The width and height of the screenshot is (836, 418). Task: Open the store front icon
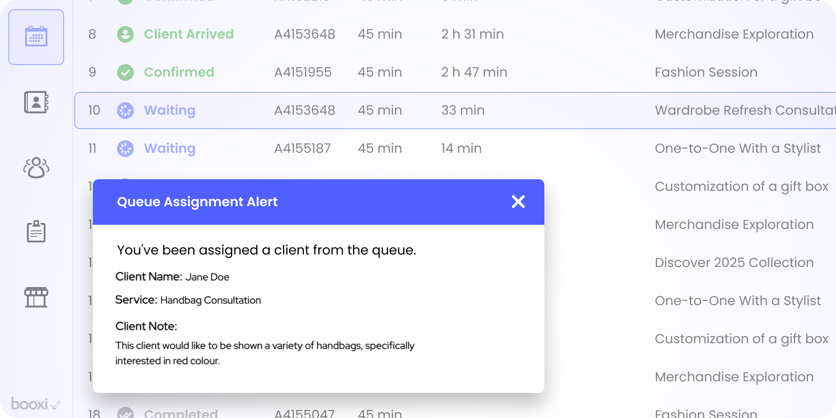[x=36, y=297]
